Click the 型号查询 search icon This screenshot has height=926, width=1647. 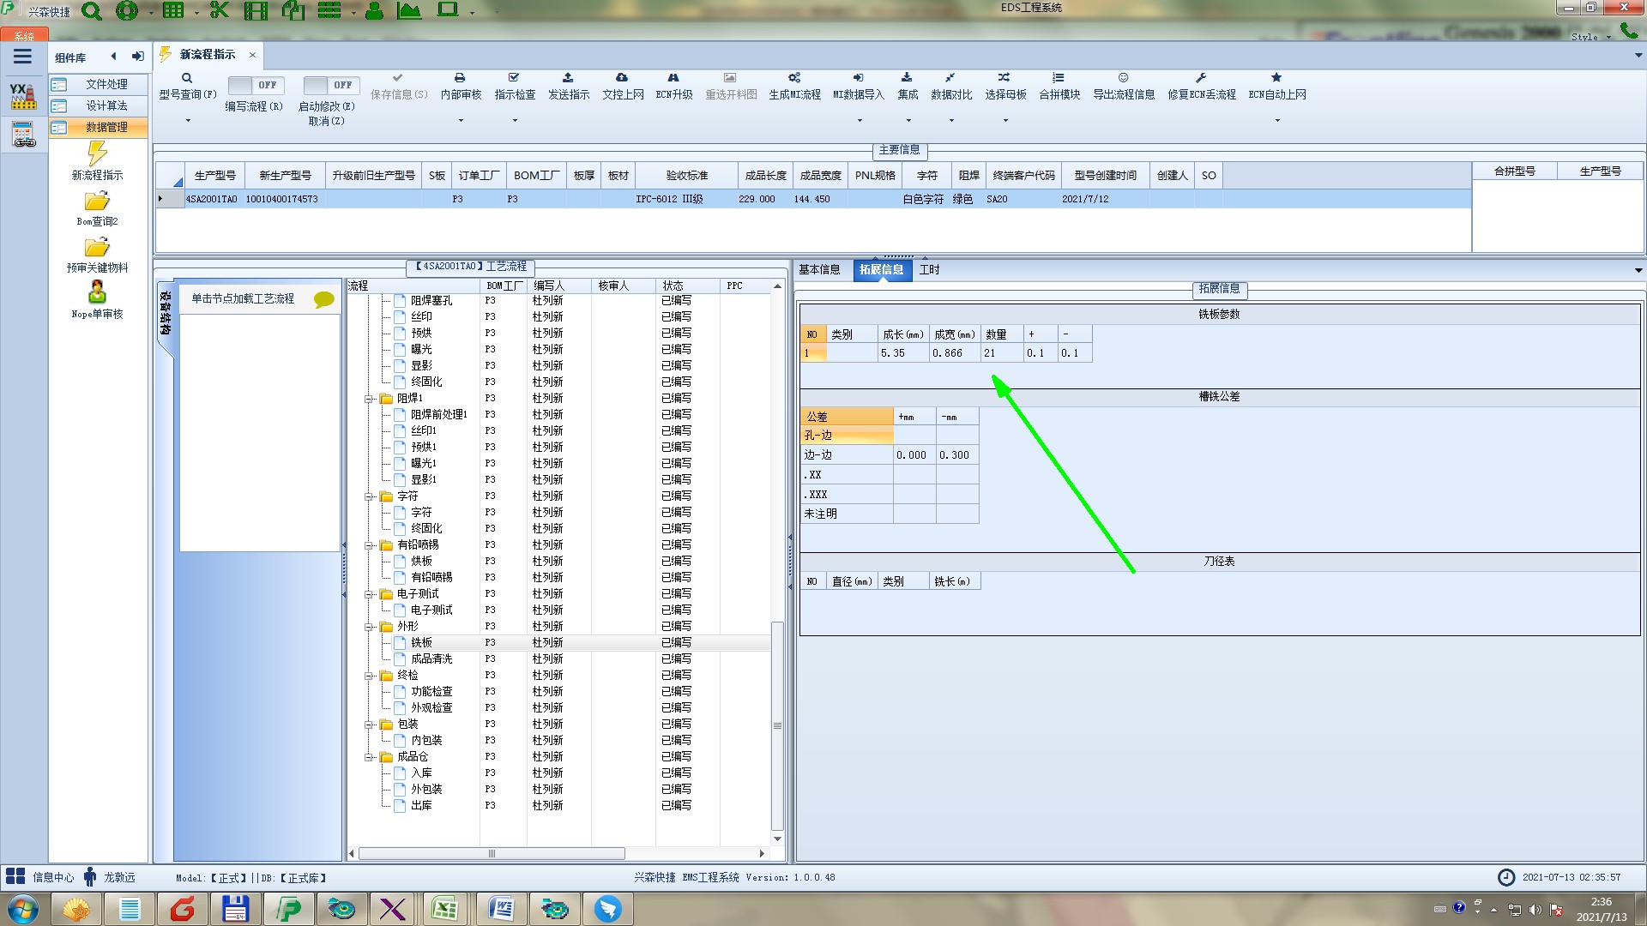coord(186,78)
